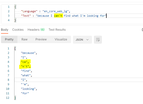Collapse the request body opening brace
The image size is (143, 104).
click(x=15, y=7)
